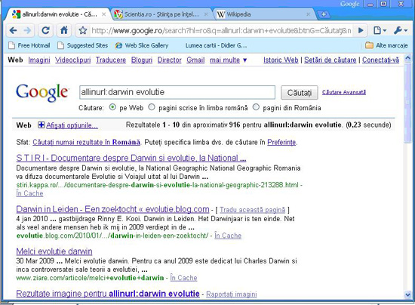
Task: Click Tradu această pagină link
Action: (252, 210)
